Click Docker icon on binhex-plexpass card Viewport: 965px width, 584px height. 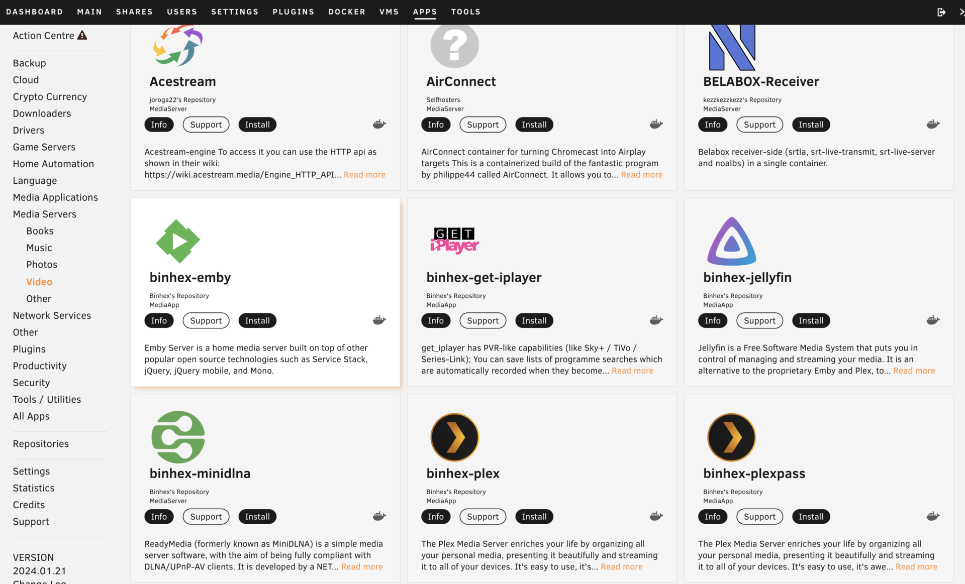[933, 516]
